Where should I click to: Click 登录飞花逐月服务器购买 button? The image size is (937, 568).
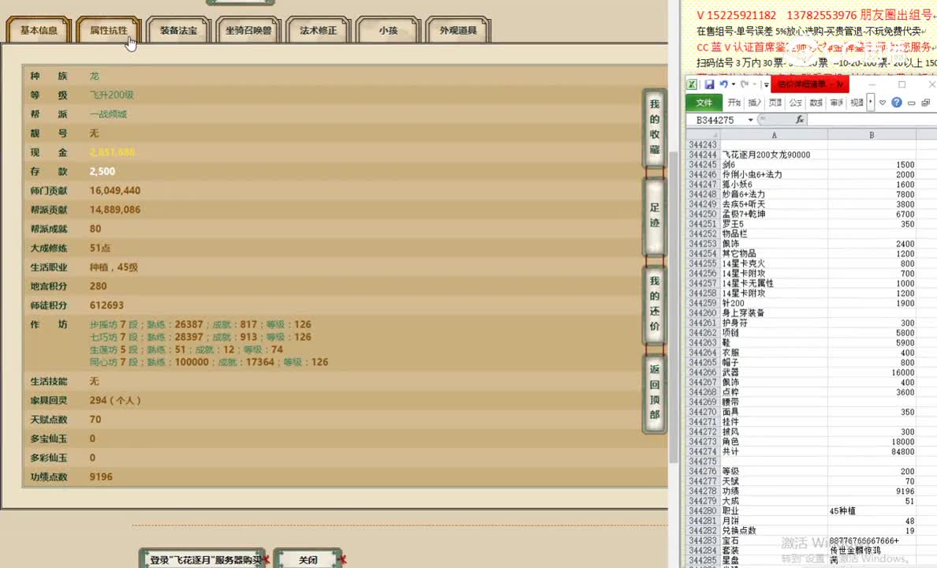pos(203,559)
